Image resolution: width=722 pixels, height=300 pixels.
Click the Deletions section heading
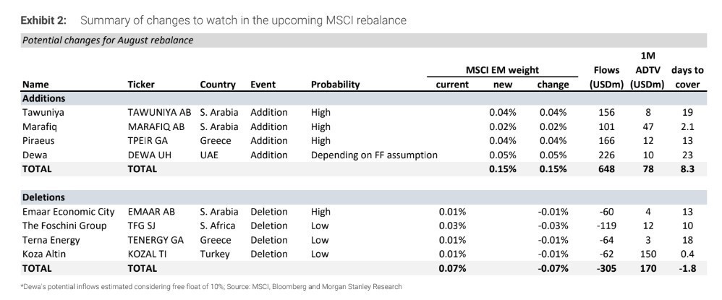43,197
